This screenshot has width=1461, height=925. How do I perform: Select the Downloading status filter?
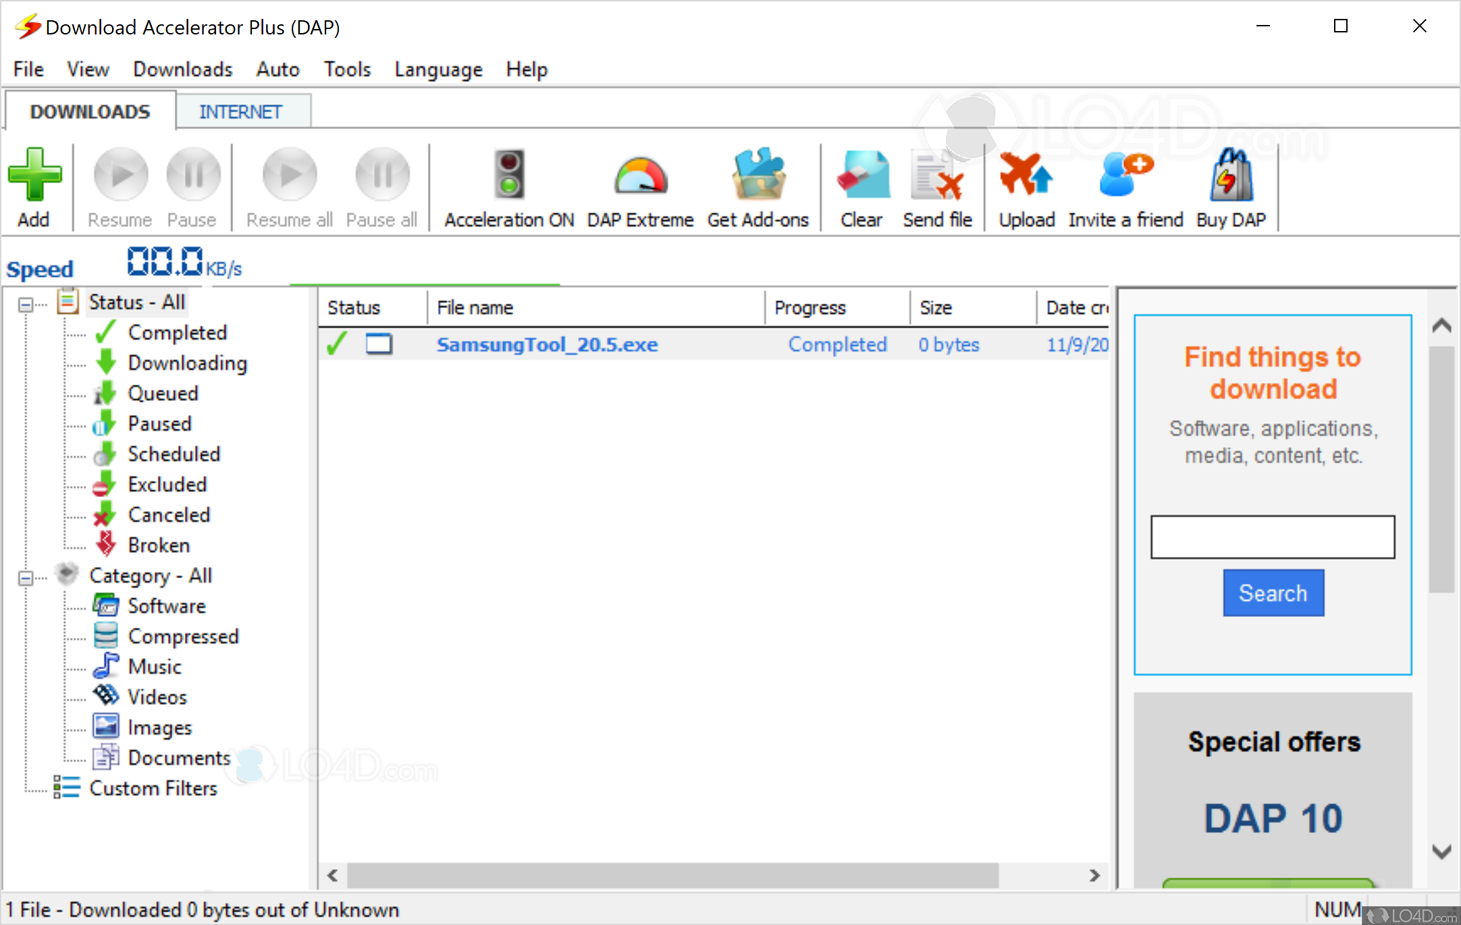tap(187, 363)
